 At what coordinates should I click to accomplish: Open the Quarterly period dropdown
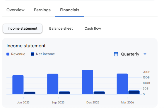pyautogui.click(x=130, y=54)
